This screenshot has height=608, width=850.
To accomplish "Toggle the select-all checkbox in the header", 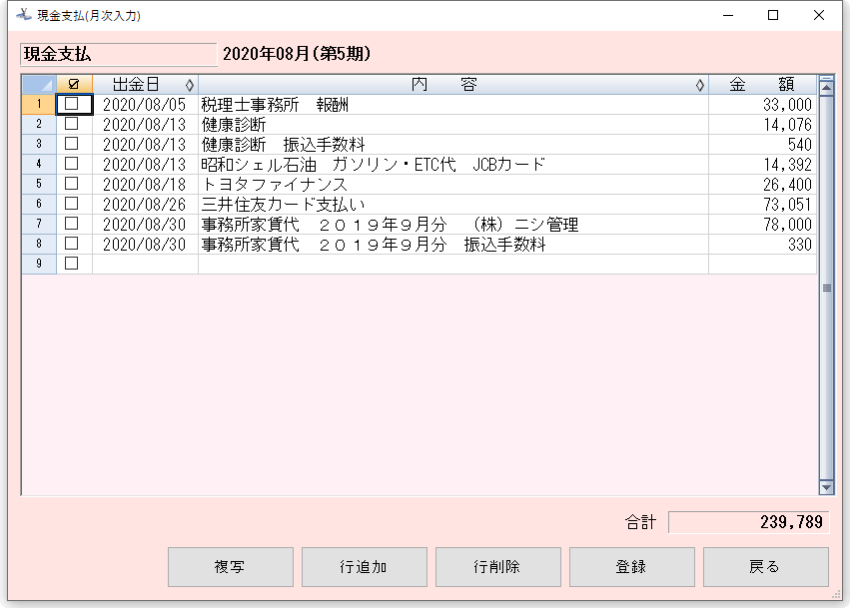I will (x=74, y=84).
